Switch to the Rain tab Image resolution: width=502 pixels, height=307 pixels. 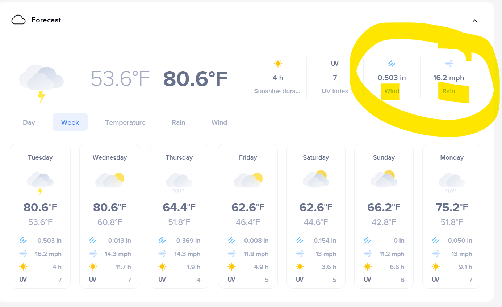click(178, 122)
